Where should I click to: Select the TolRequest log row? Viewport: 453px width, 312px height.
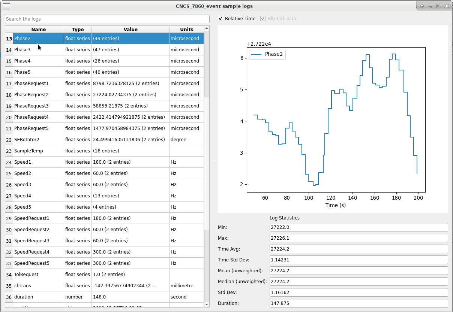[37, 274]
